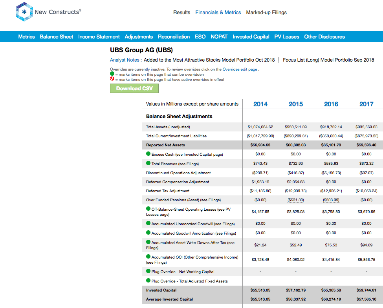
Task: Click 2016 Discontinued Operations value ($5,156.73)
Action: tap(331, 173)
